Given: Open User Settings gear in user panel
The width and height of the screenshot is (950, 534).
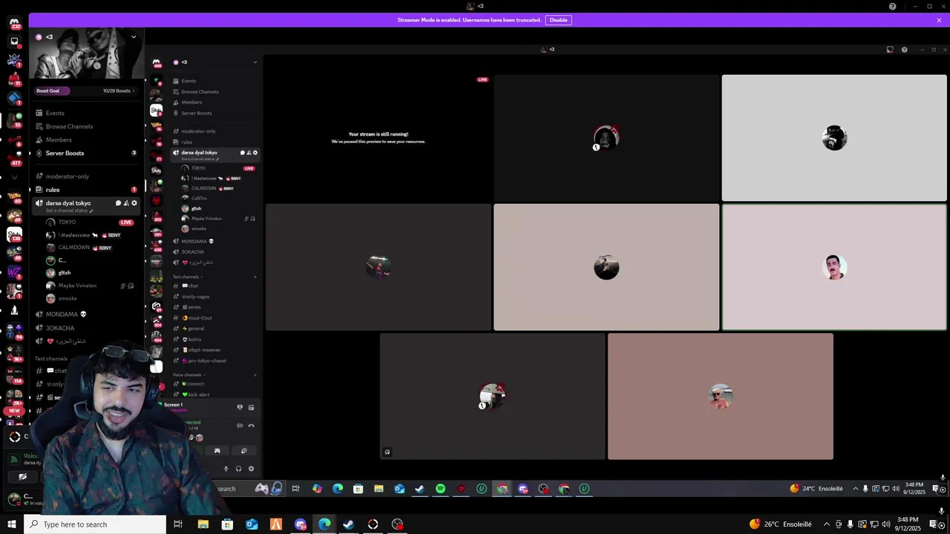Looking at the screenshot, I should click(x=251, y=469).
